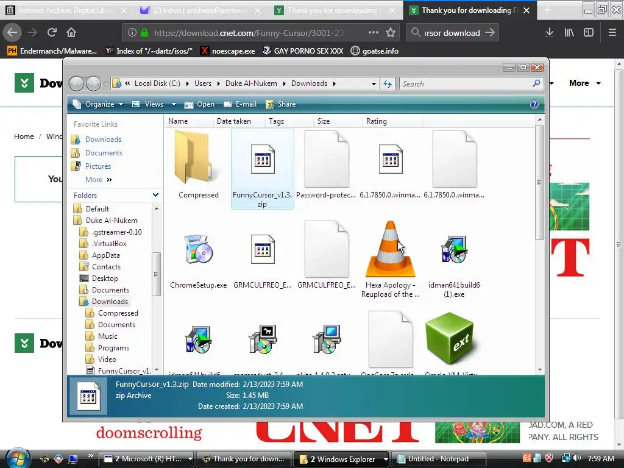Select the Password-protec... file icon
The height and width of the screenshot is (468, 624).
(327, 159)
